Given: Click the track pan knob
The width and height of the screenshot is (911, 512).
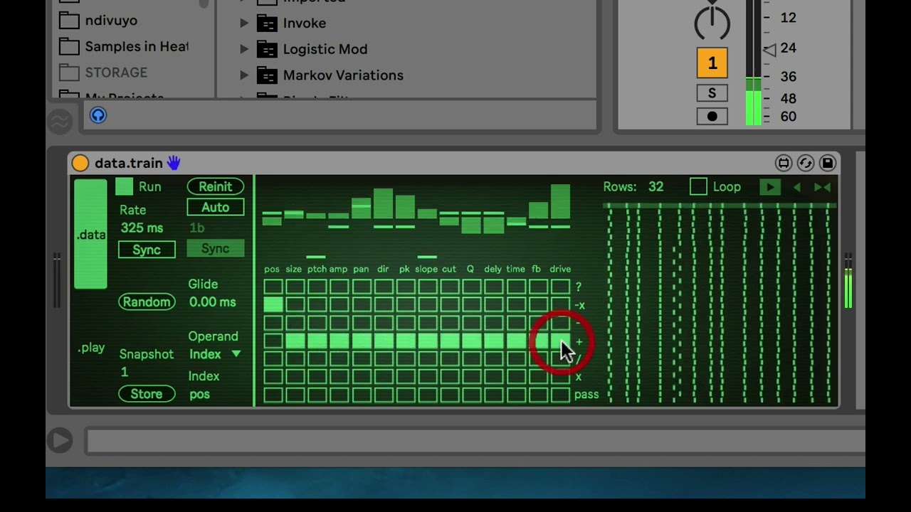Looking at the screenshot, I should tap(712, 23).
